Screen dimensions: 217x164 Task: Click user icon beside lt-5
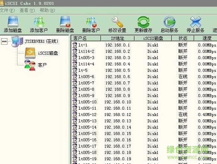[x=75, y=70]
